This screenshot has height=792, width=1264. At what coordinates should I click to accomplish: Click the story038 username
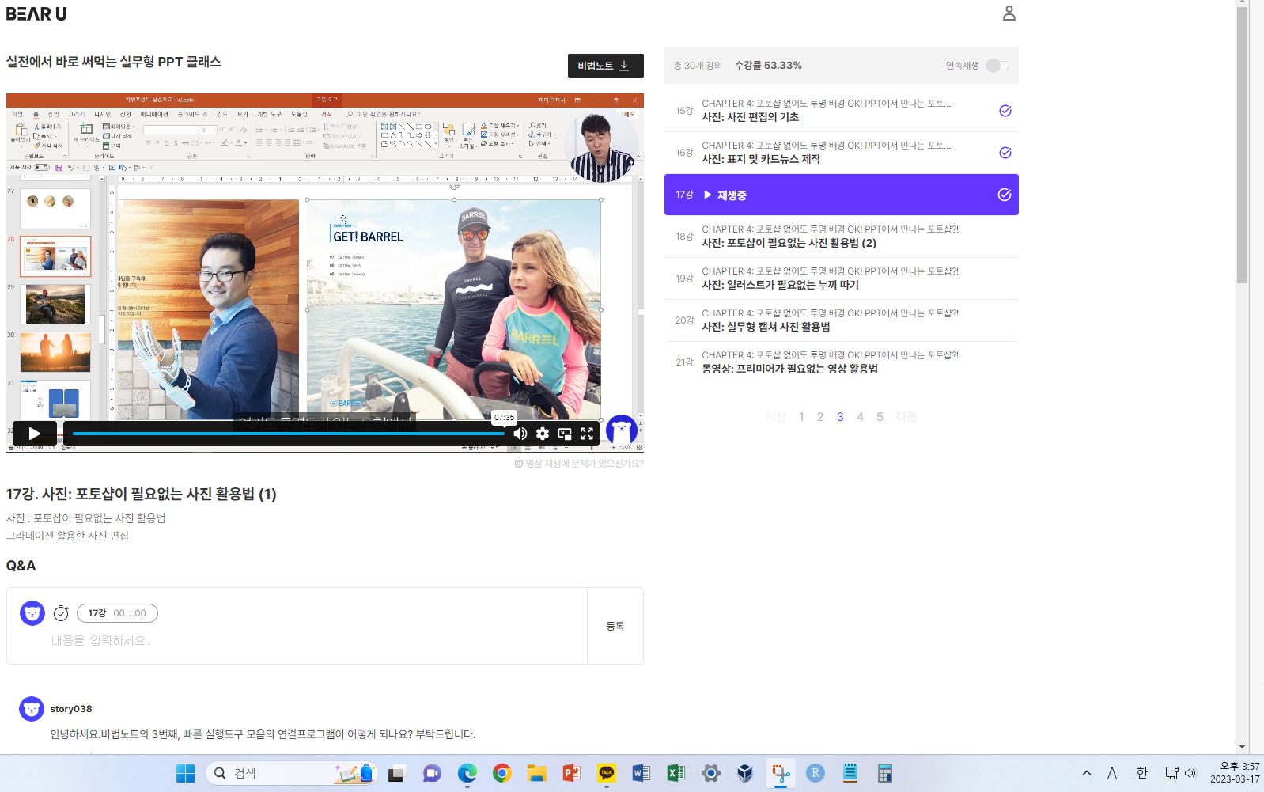tap(71, 709)
